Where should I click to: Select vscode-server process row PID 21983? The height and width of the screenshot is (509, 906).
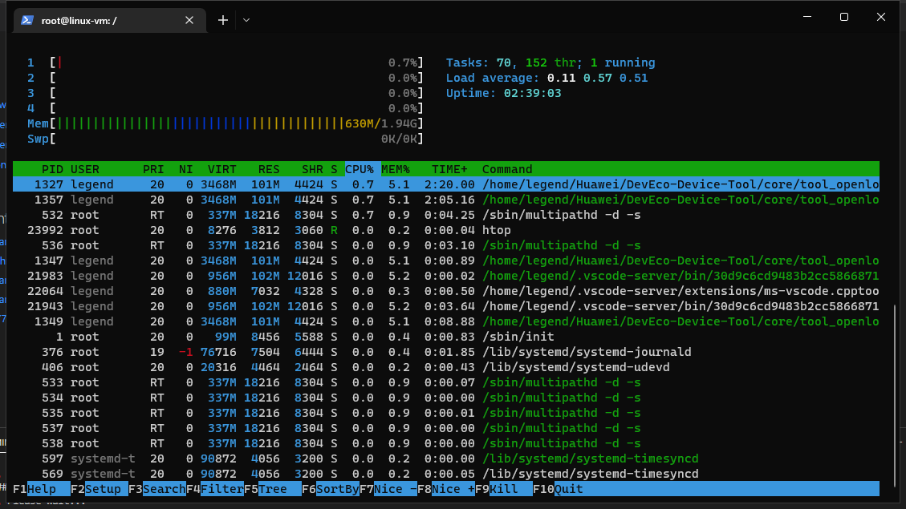point(446,276)
